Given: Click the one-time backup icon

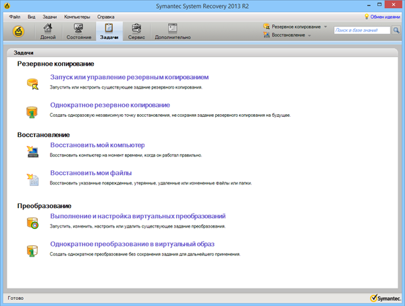Looking at the screenshot, I should [32, 110].
